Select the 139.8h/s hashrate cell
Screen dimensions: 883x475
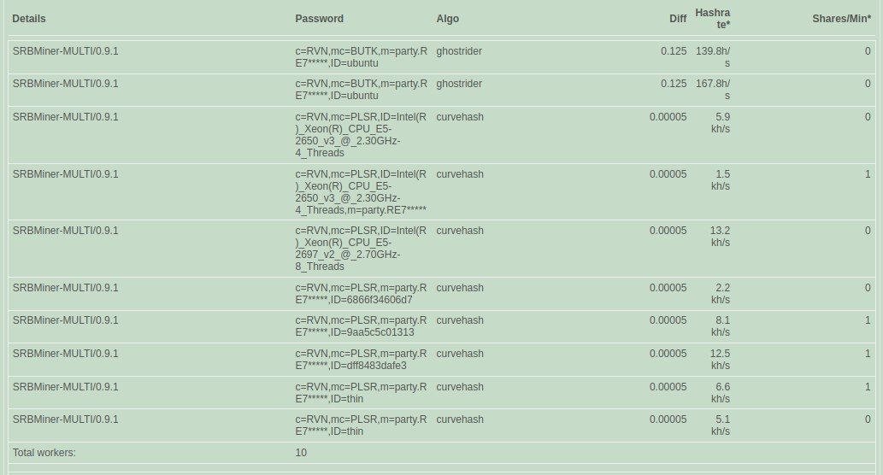(713, 57)
